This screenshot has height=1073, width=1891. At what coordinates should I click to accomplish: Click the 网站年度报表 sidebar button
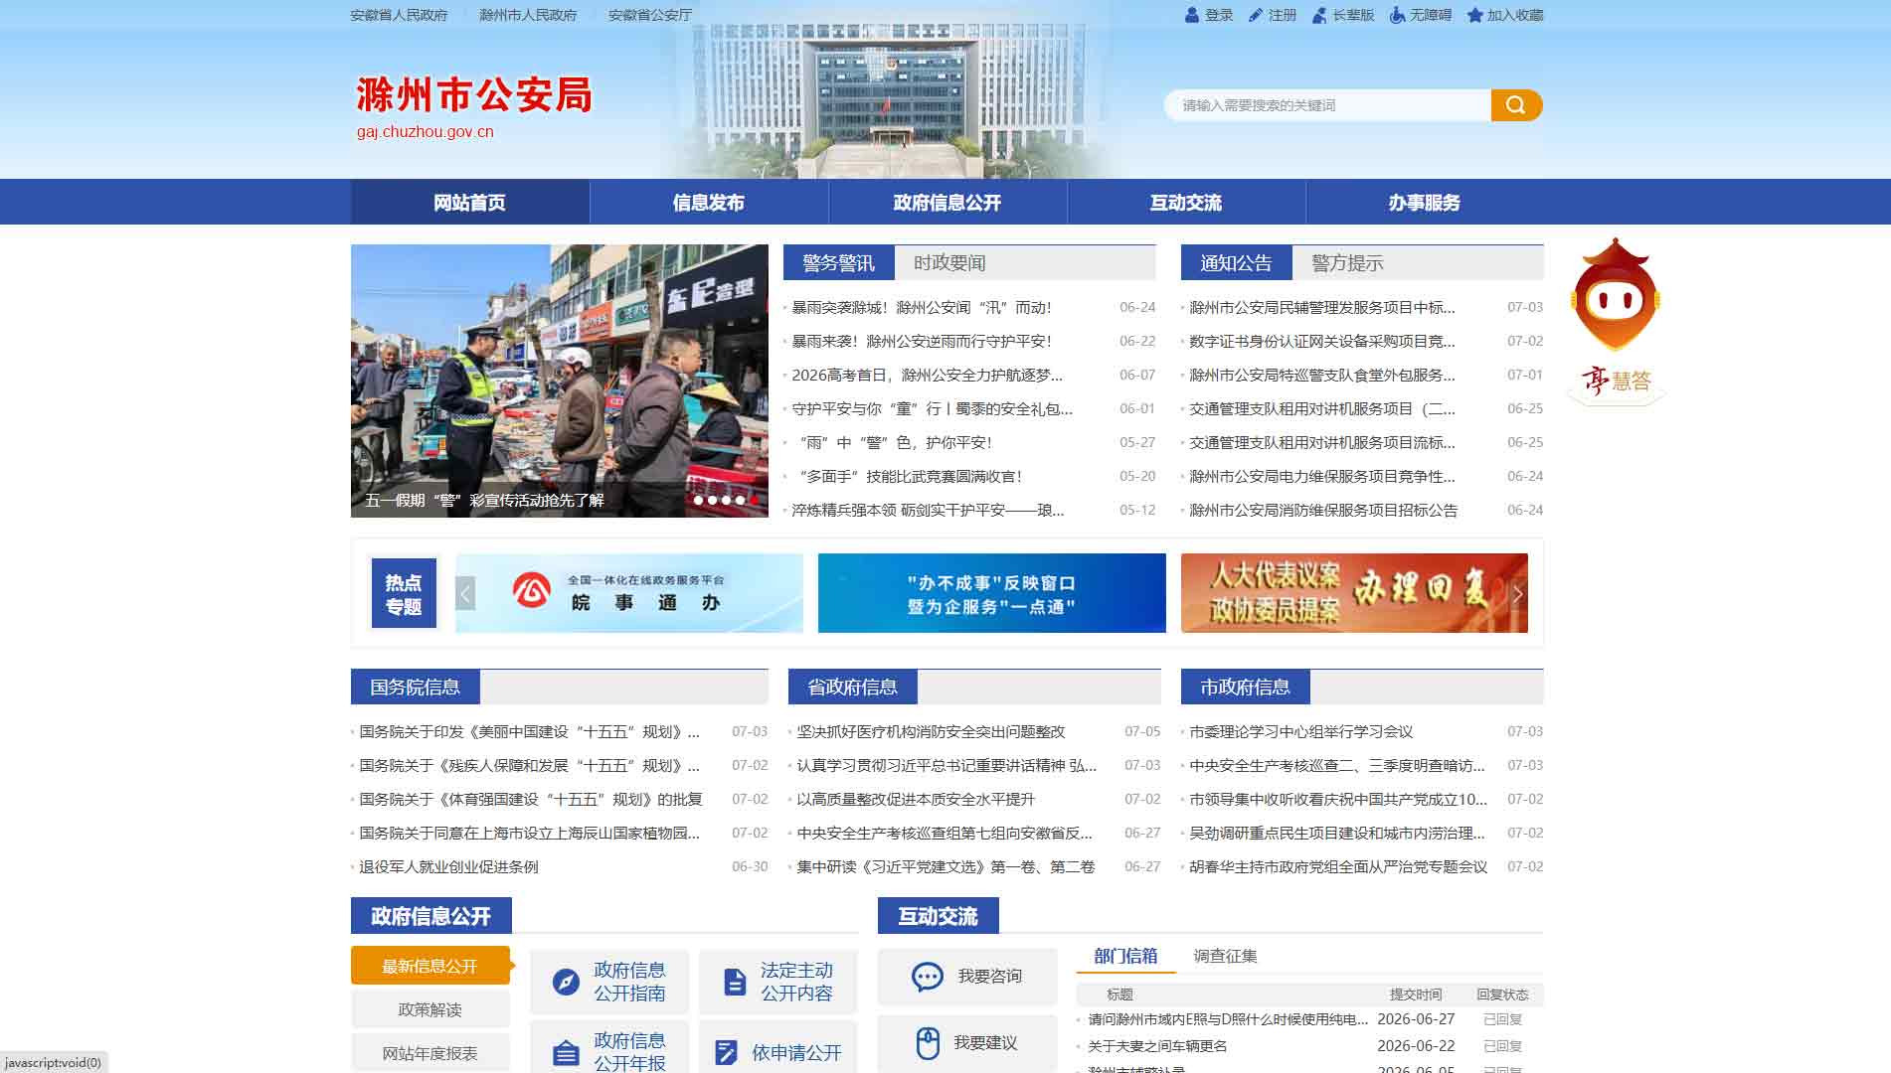click(x=430, y=1053)
